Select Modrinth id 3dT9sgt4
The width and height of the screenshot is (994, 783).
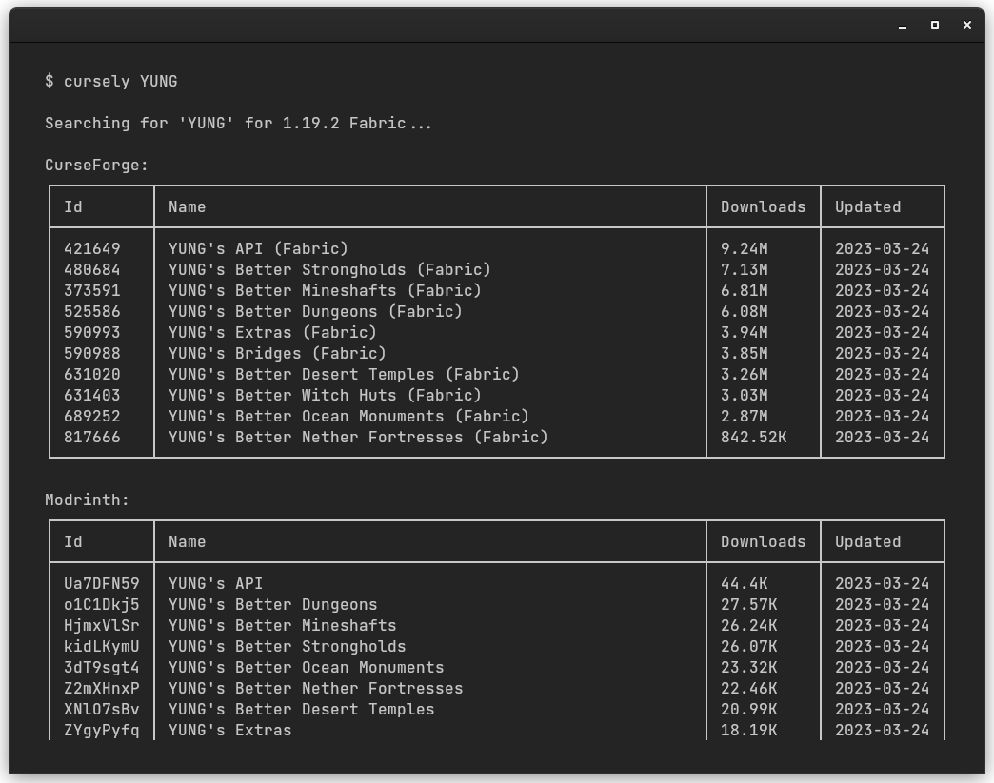102,667
